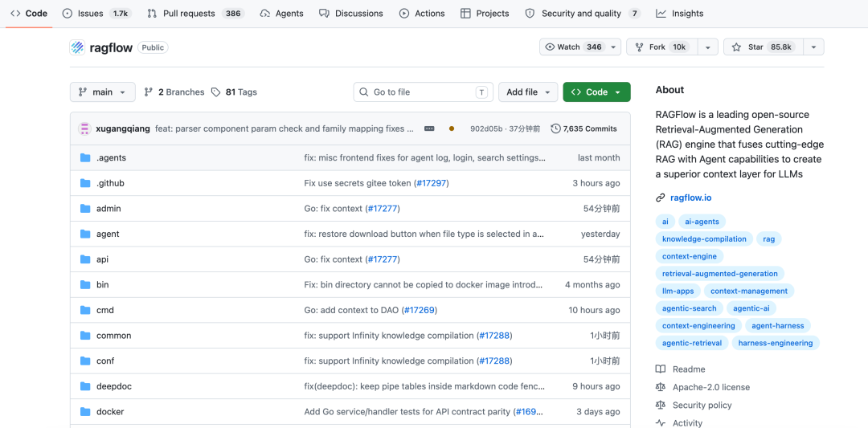
Task: Open the common folder
Action: pyautogui.click(x=113, y=336)
